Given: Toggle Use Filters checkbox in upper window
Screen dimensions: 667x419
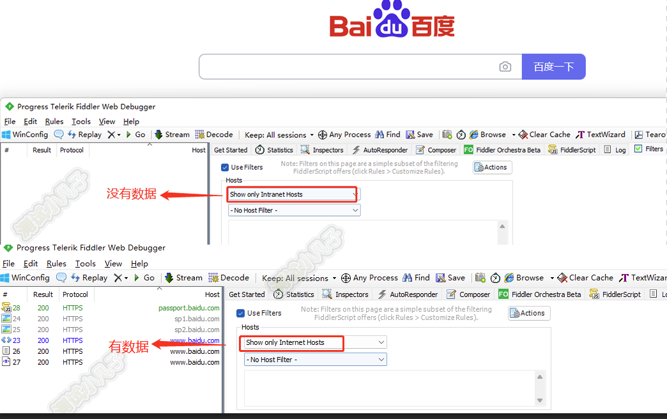Looking at the screenshot, I should 225,167.
